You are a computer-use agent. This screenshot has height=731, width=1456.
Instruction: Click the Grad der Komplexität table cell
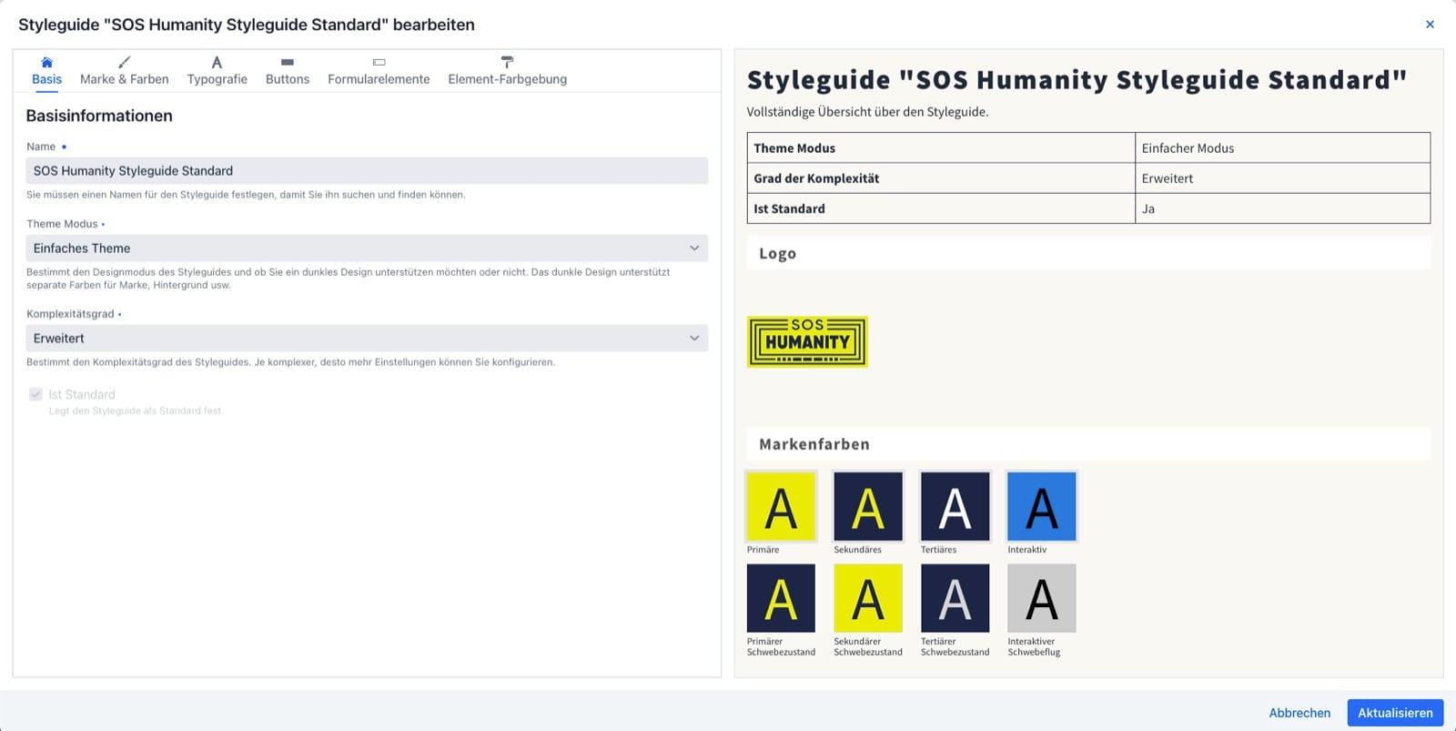point(941,178)
